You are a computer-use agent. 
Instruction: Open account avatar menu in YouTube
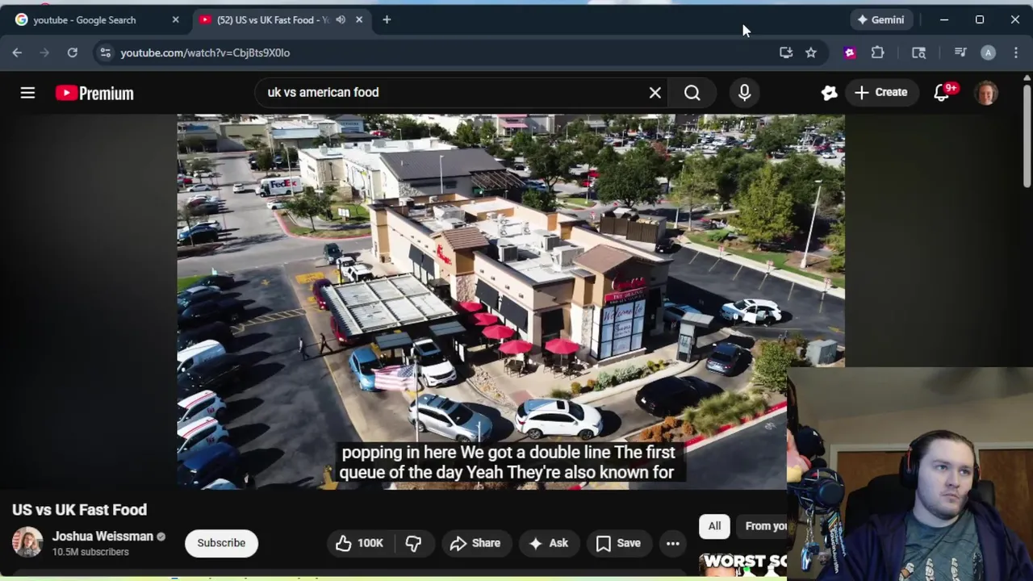point(986,93)
